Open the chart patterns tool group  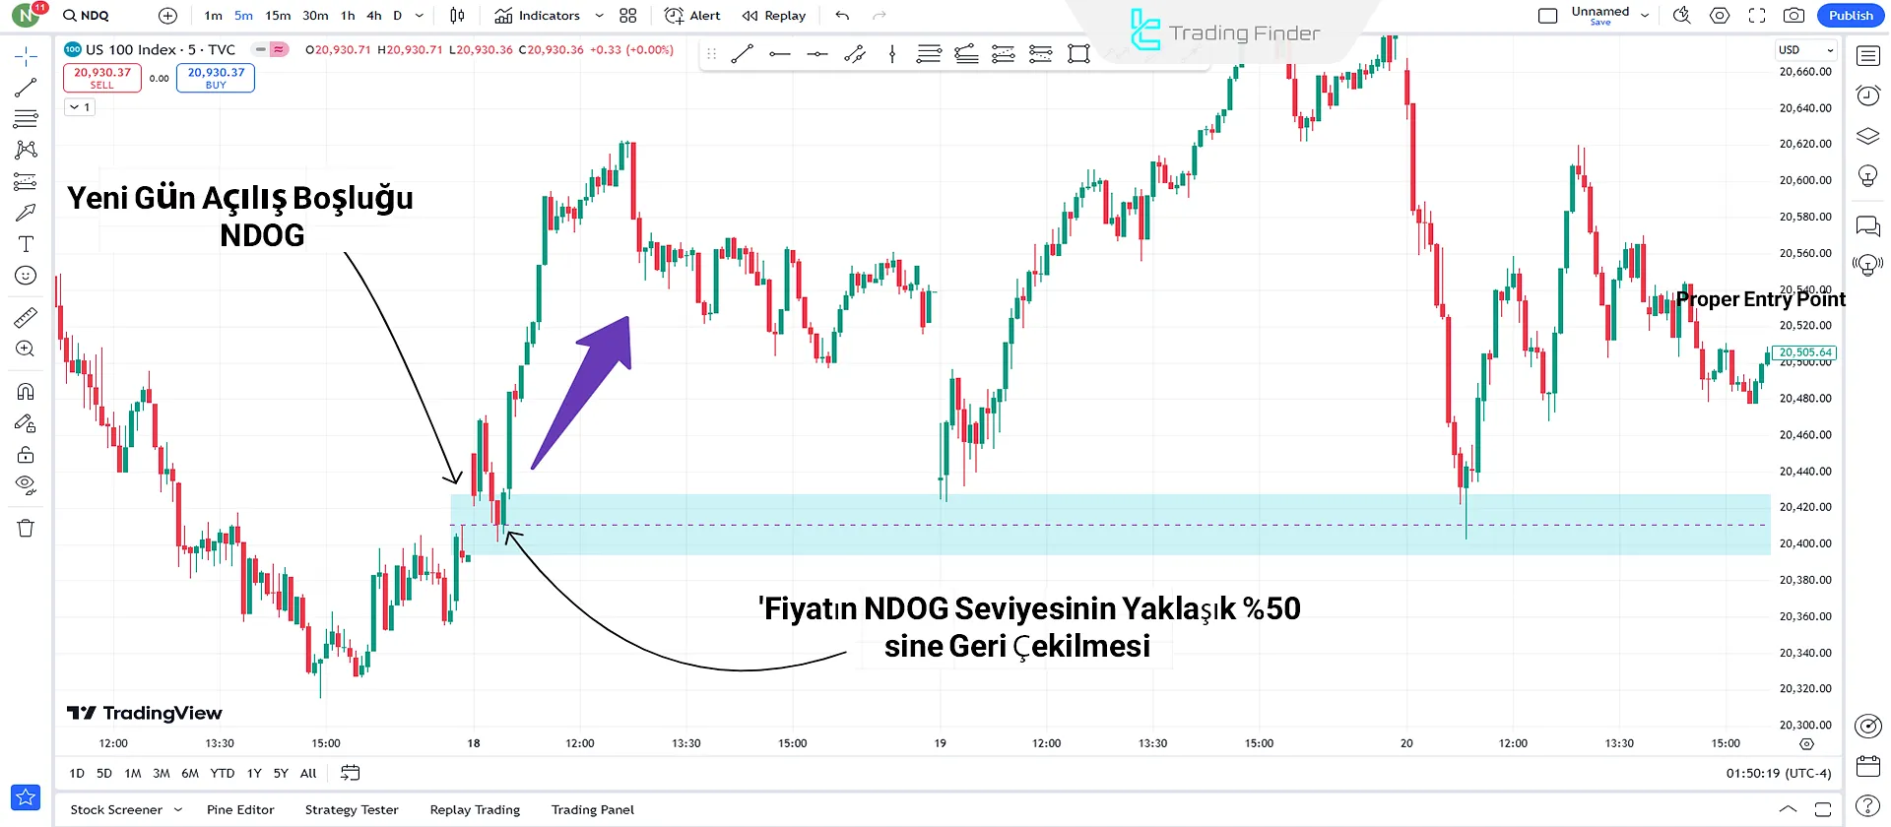click(x=26, y=150)
